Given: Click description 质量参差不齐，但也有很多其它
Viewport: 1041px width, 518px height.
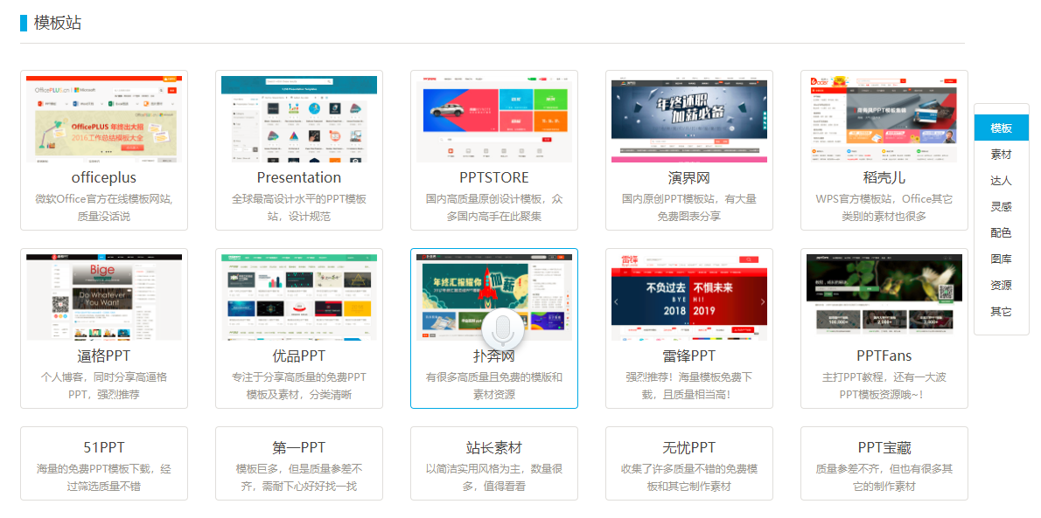Looking at the screenshot, I should pyautogui.click(x=884, y=478).
